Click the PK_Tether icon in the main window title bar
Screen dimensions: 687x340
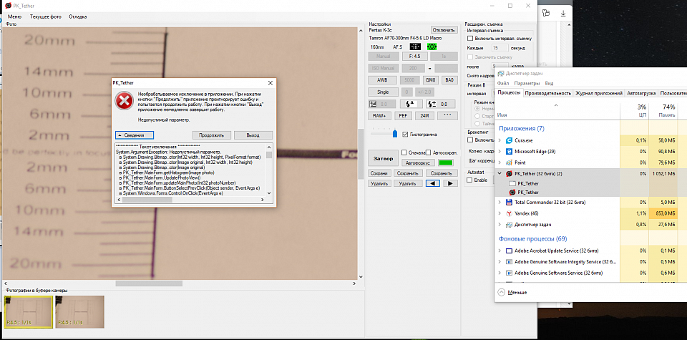(9, 6)
